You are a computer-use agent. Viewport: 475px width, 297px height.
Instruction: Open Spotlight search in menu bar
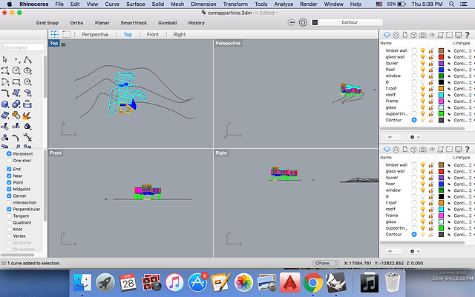451,4
